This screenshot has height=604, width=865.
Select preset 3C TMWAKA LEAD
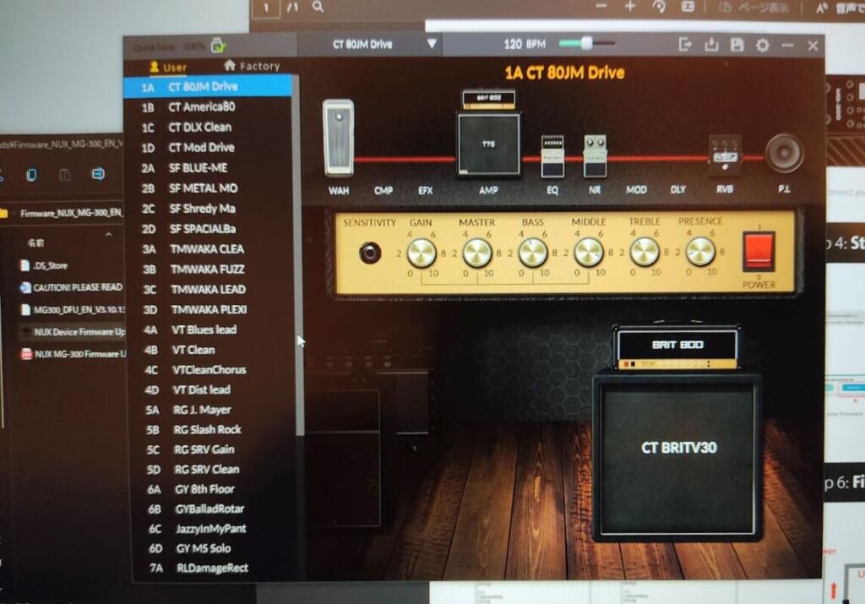point(210,290)
